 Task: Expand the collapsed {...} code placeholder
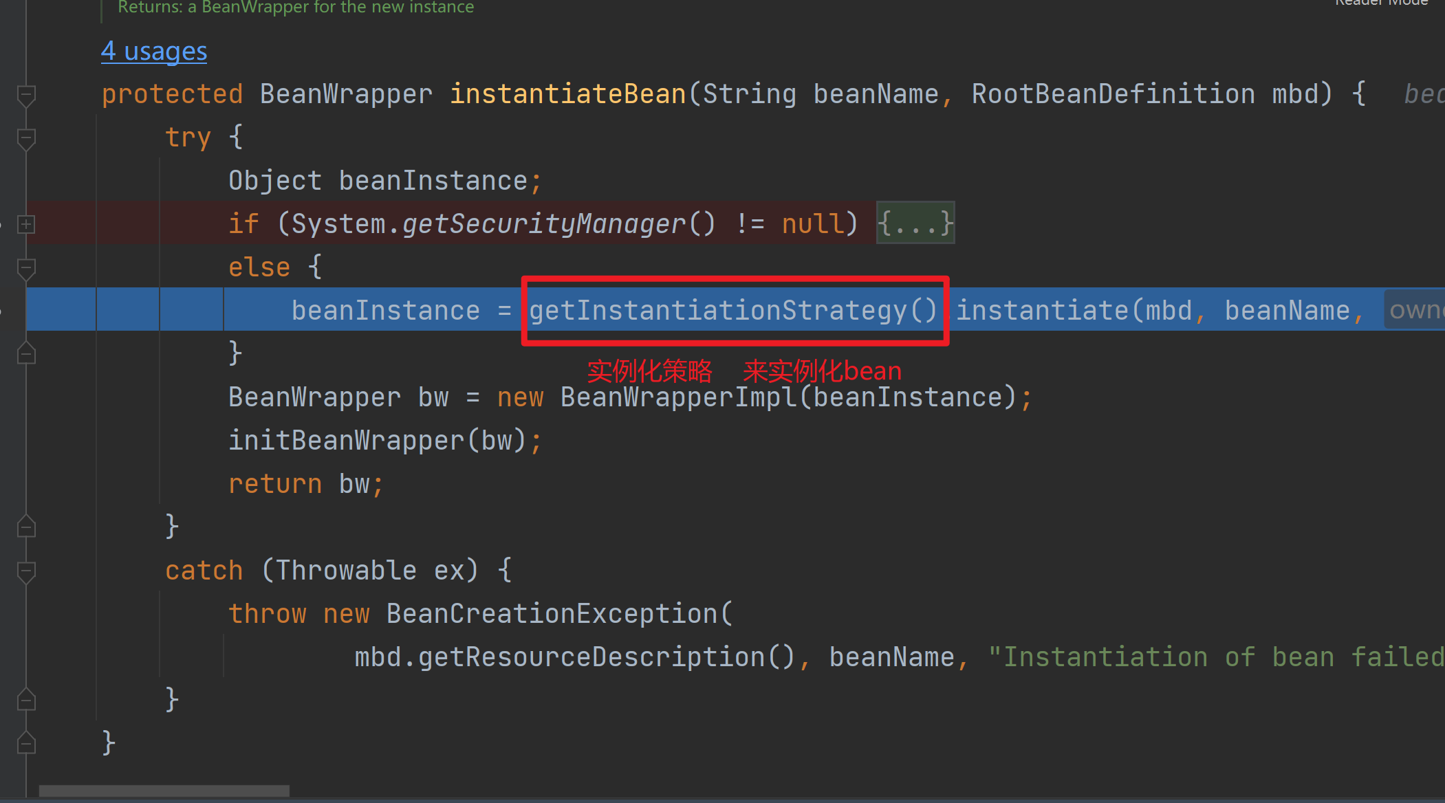(x=915, y=223)
